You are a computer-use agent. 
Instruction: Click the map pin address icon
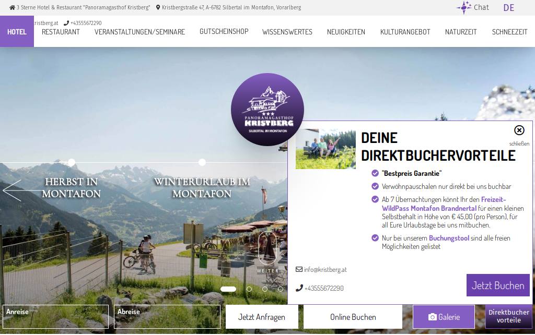point(158,7)
